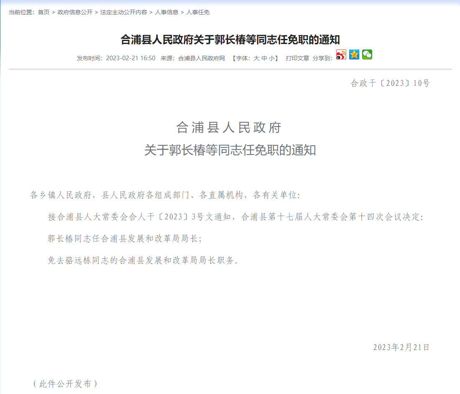Image resolution: width=460 pixels, height=394 pixels.
Task: Set font size to large (大)
Action: pyautogui.click(x=256, y=59)
